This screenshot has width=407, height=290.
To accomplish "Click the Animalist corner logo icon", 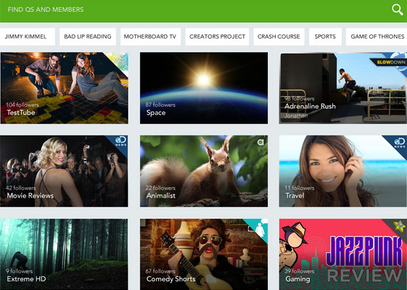I will [x=261, y=142].
